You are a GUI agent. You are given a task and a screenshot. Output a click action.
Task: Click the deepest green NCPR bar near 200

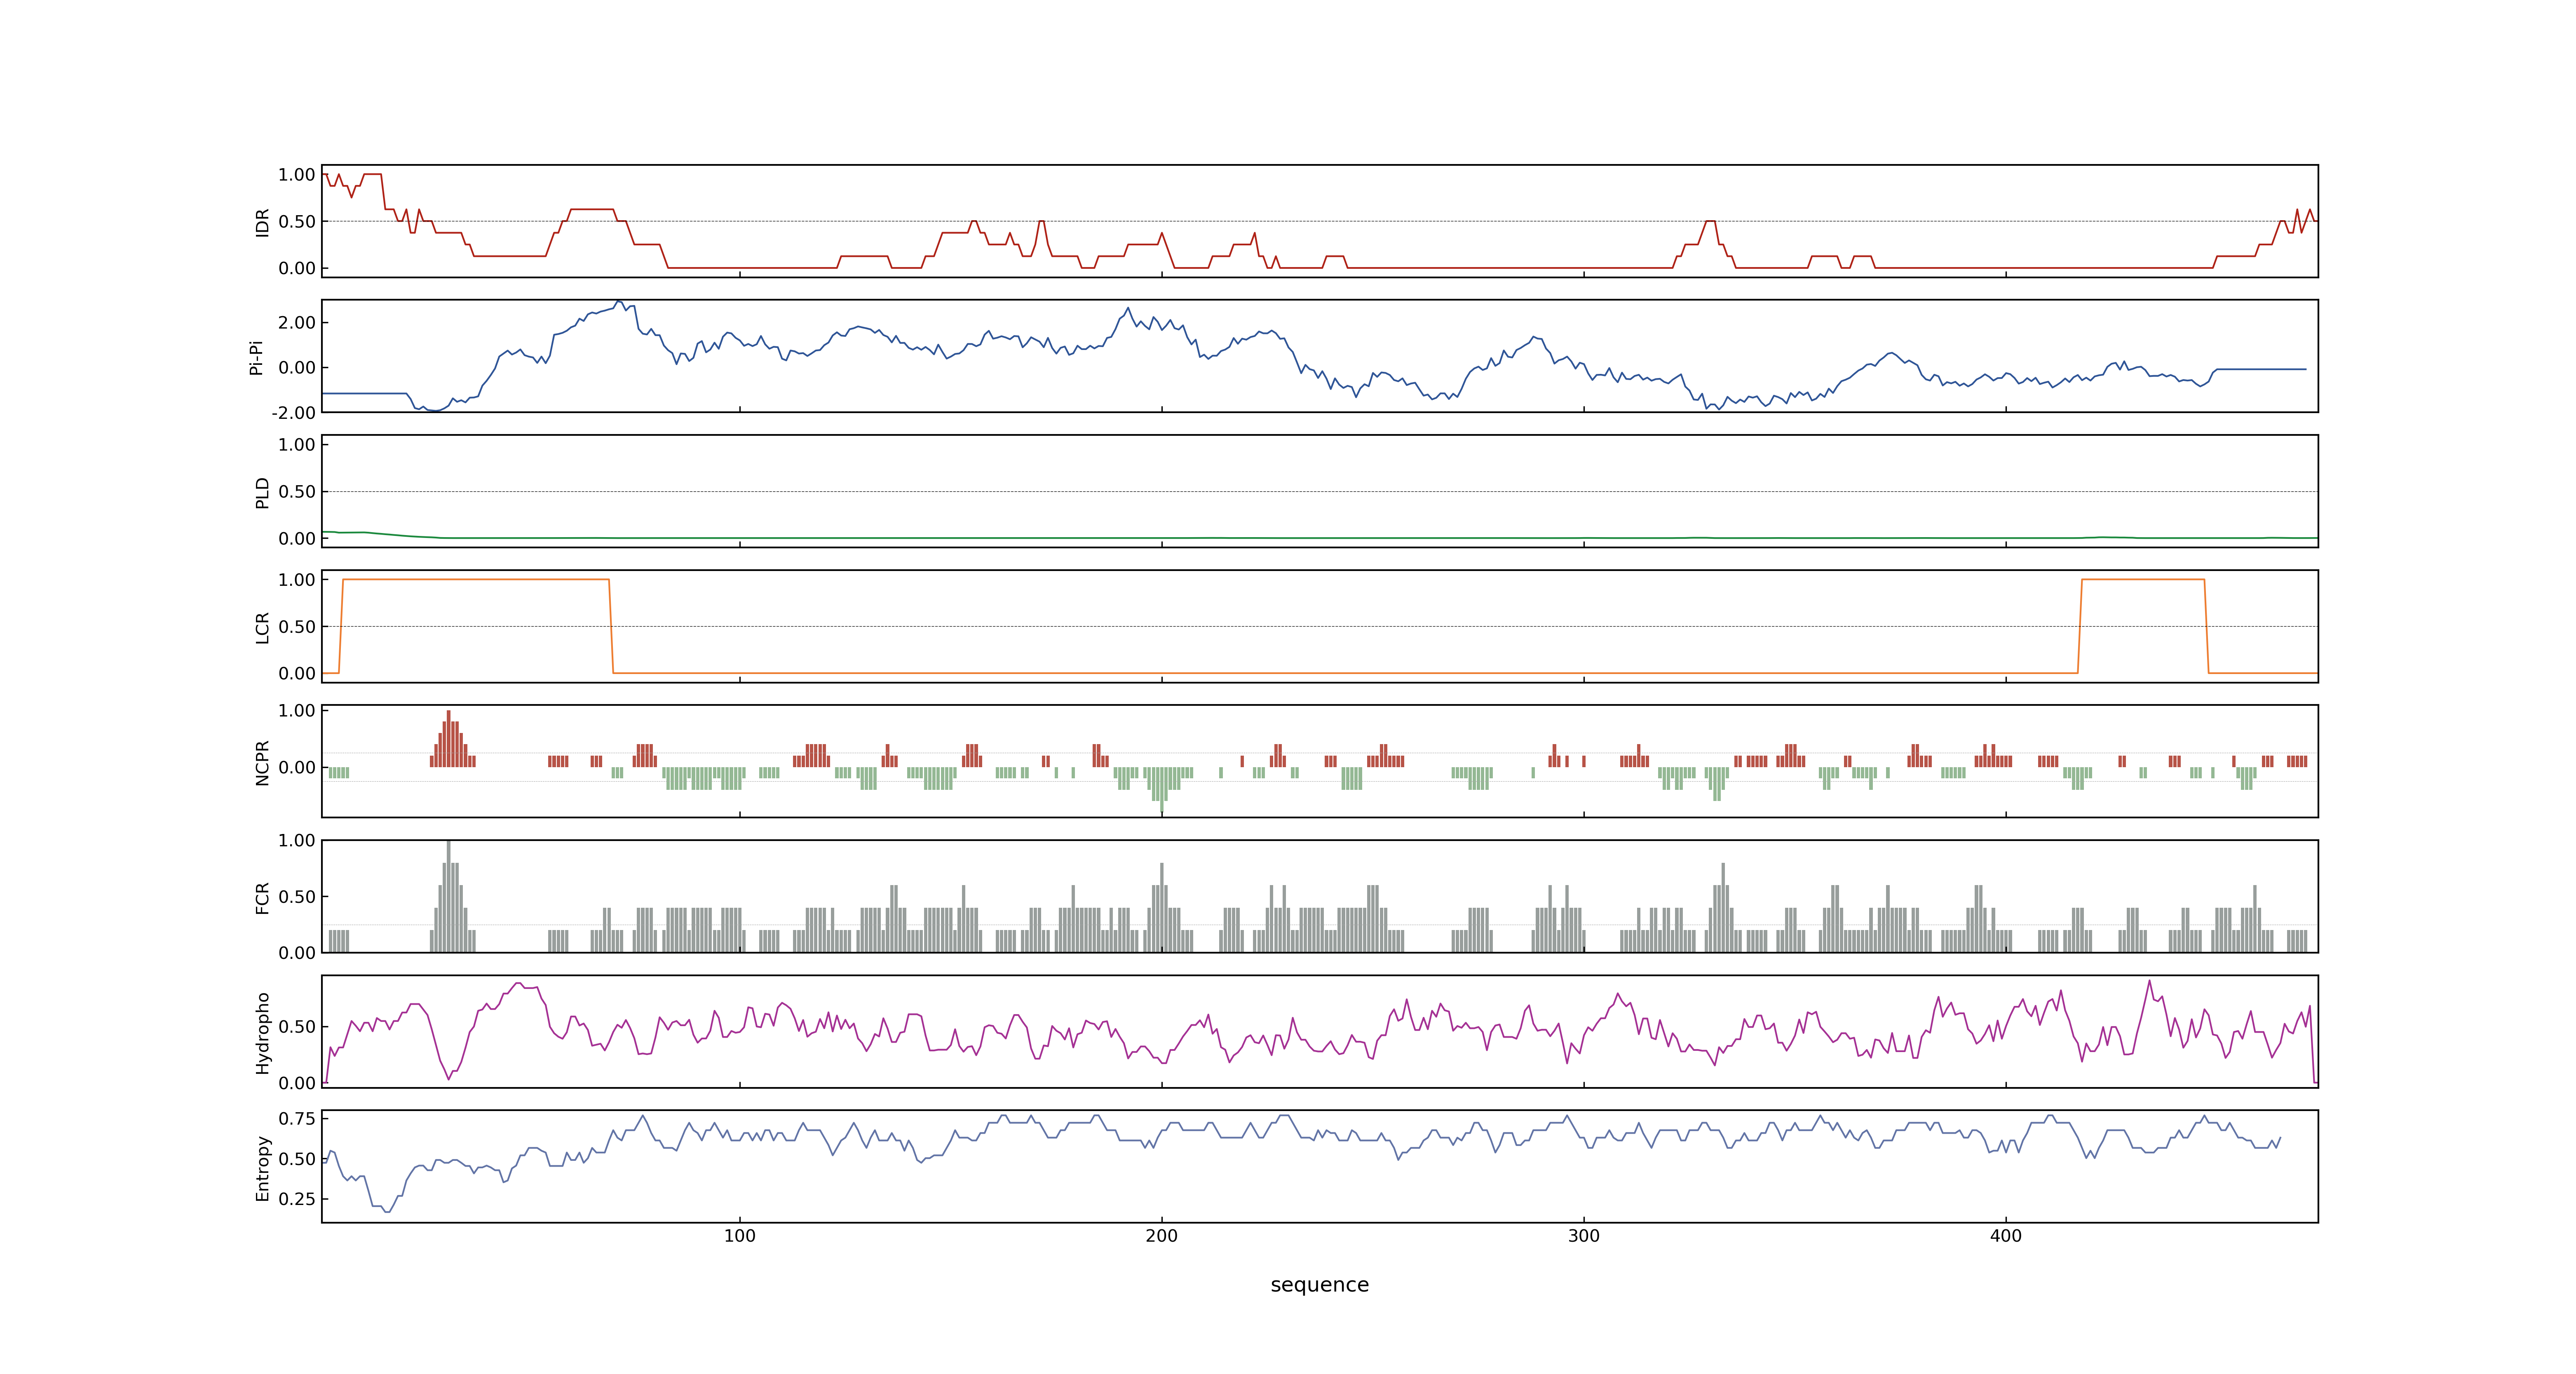click(1161, 790)
